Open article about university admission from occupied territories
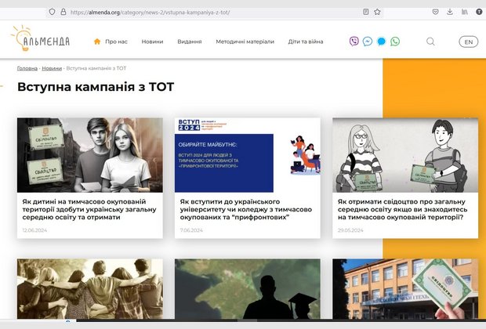486x329 pixels. (x=246, y=209)
